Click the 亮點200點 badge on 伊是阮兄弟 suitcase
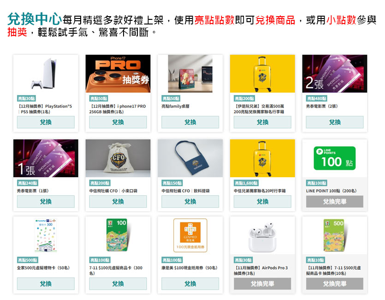Screen dimensions: 385x300 point(244,98)
